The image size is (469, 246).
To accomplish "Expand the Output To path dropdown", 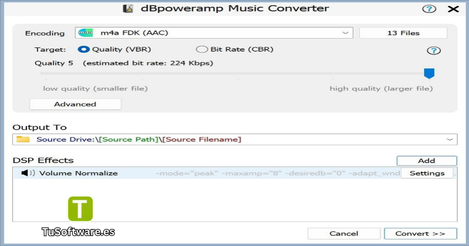I will click(x=450, y=139).
